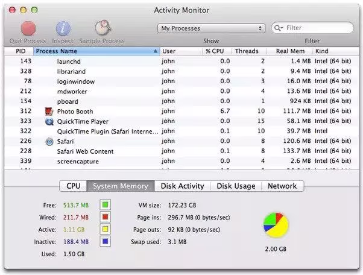Switch to the Disk Usage tab

point(236,186)
